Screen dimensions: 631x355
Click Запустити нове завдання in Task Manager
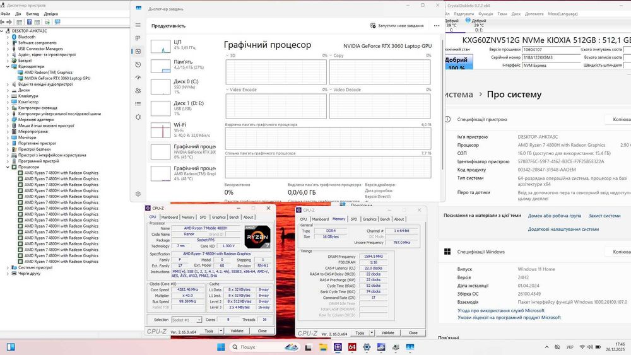pos(397,26)
